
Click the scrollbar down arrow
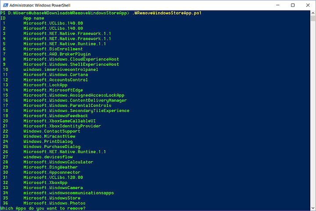pyautogui.click(x=313, y=208)
